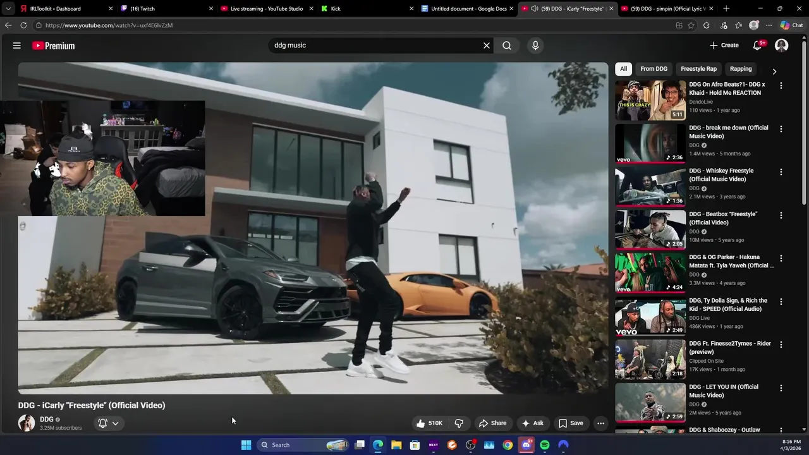Open media control music-note icon in toolbar

[x=724, y=25]
